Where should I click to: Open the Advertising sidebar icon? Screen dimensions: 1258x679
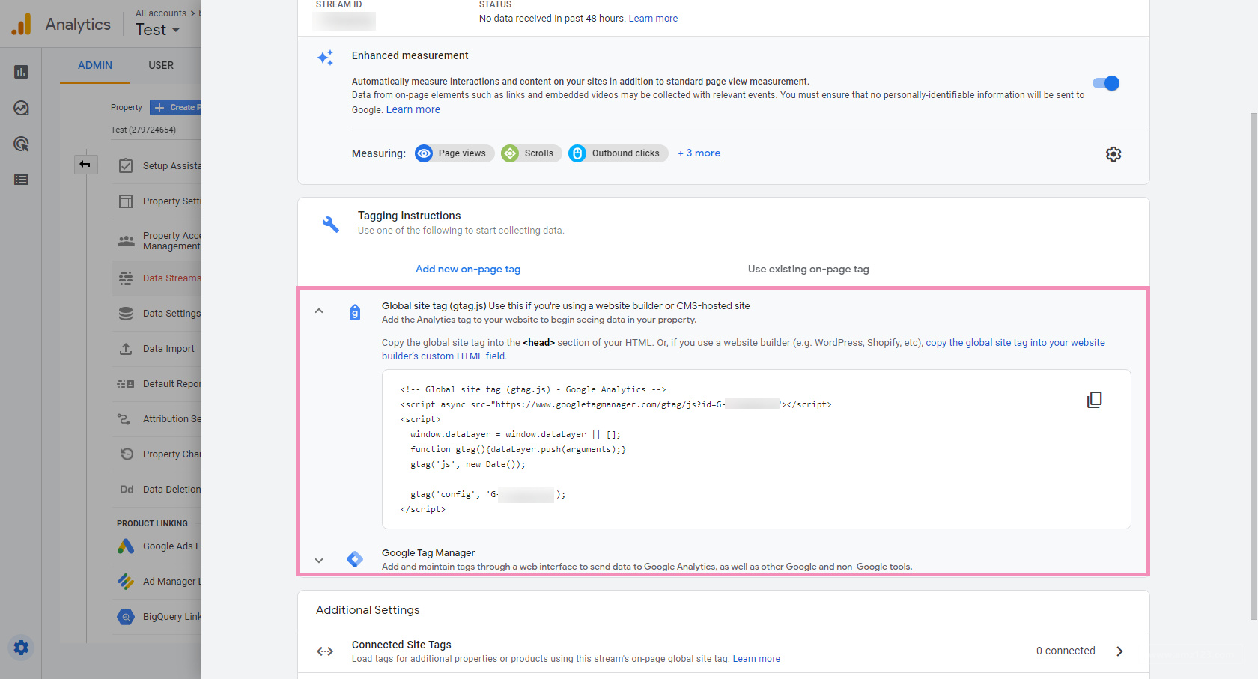[21, 144]
